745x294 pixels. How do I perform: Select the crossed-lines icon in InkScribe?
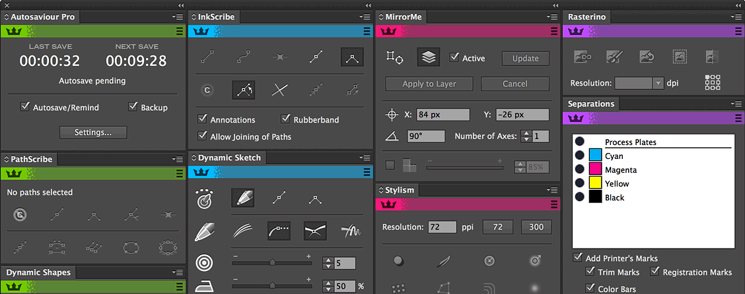click(280, 90)
